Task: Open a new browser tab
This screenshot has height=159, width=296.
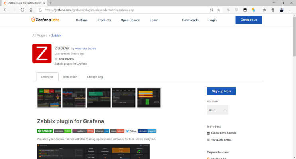Action: pos(50,3)
